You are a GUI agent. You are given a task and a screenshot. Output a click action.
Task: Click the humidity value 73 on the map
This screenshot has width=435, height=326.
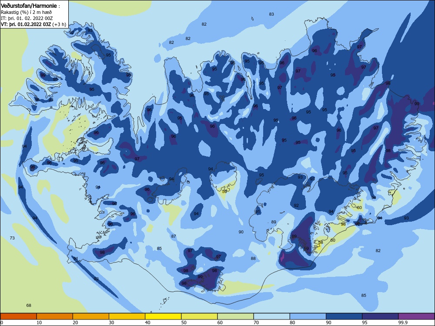(x=12, y=238)
